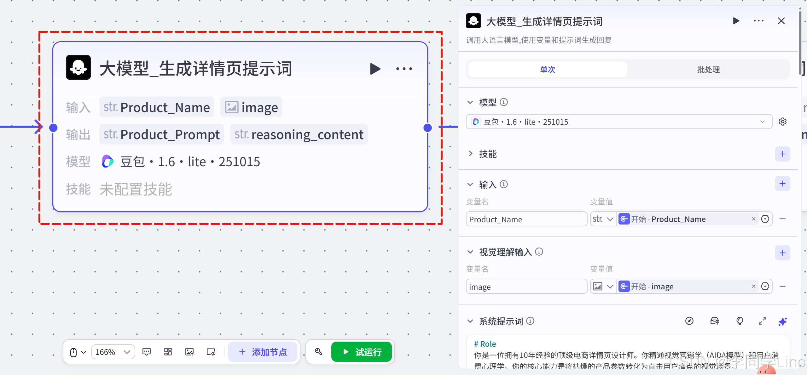The image size is (807, 375).
Task: Collapse the 视觉理解输入 section
Action: point(470,252)
